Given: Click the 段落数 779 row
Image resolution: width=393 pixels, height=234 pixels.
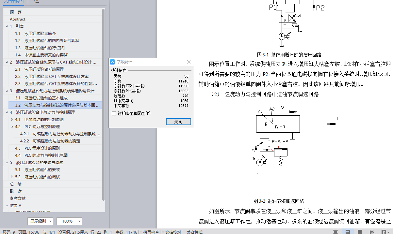Looking at the screenshot, I should [151, 96].
